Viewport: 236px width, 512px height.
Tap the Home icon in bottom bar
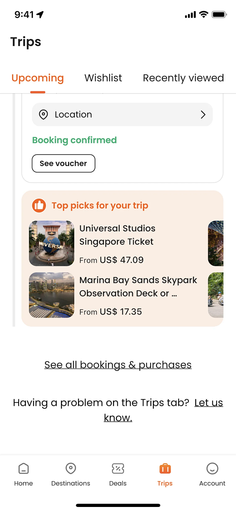tap(24, 469)
